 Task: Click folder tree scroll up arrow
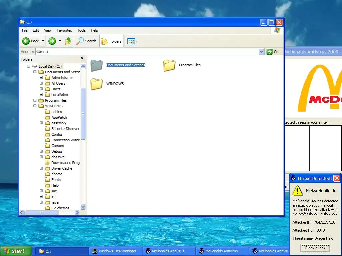(x=83, y=66)
